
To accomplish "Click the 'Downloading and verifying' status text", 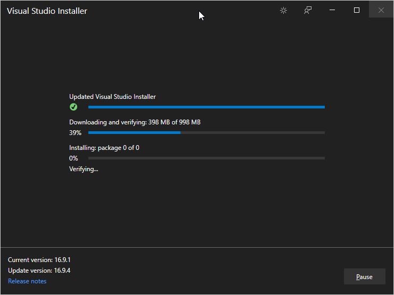I will coord(135,122).
